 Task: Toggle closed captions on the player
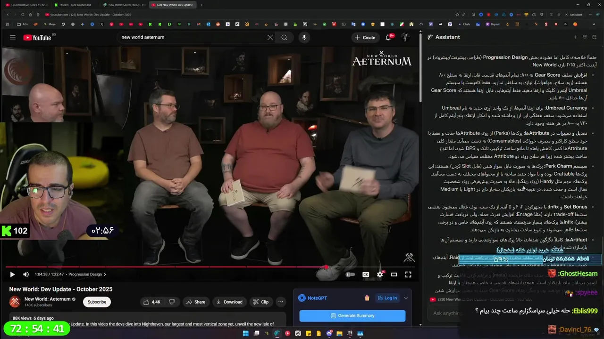click(x=366, y=274)
